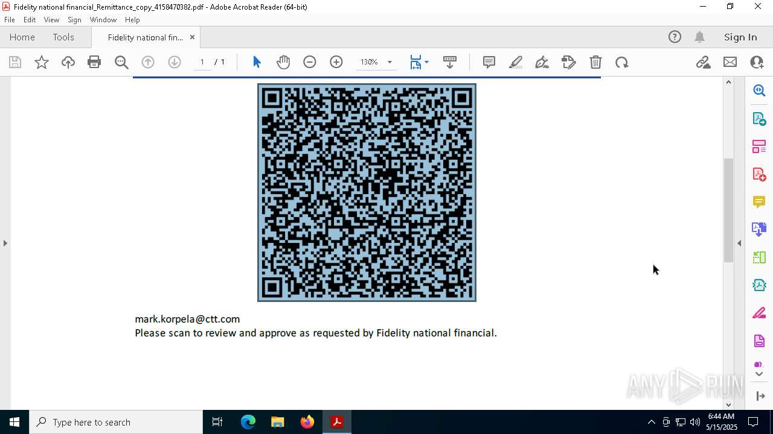Open the search tool in the right sidebar
Image resolution: width=773 pixels, height=434 pixels.
pyautogui.click(x=759, y=90)
